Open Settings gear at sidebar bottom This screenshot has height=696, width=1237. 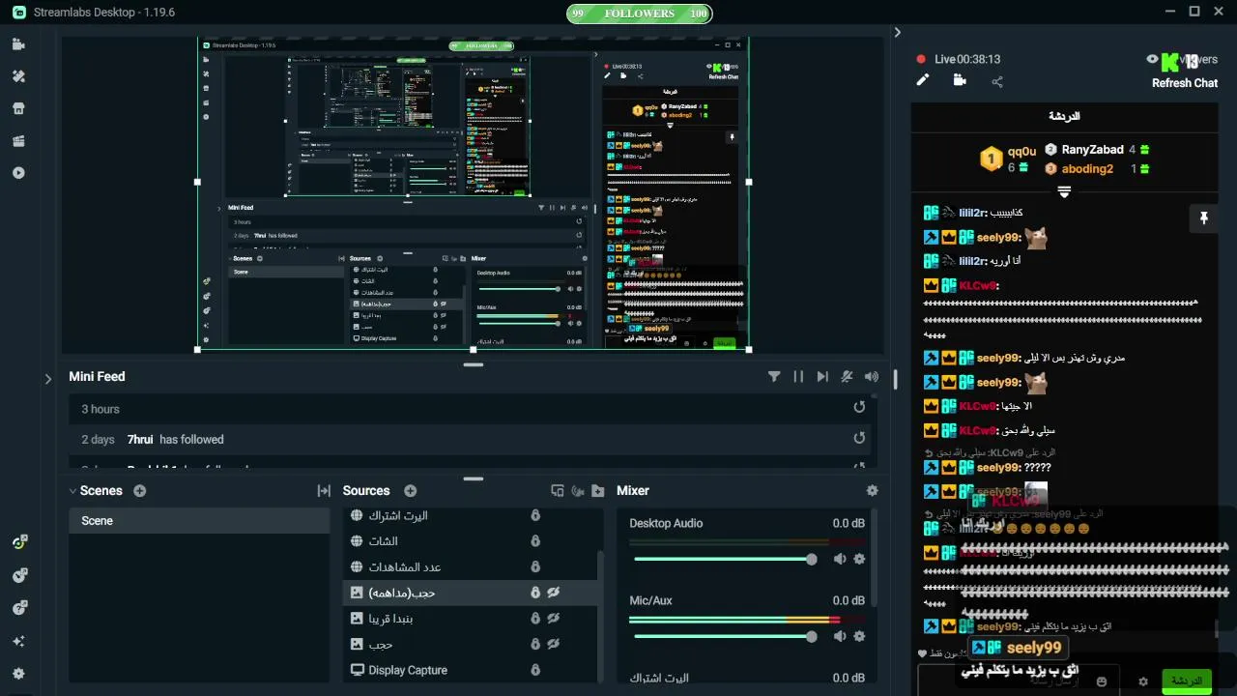click(x=18, y=674)
